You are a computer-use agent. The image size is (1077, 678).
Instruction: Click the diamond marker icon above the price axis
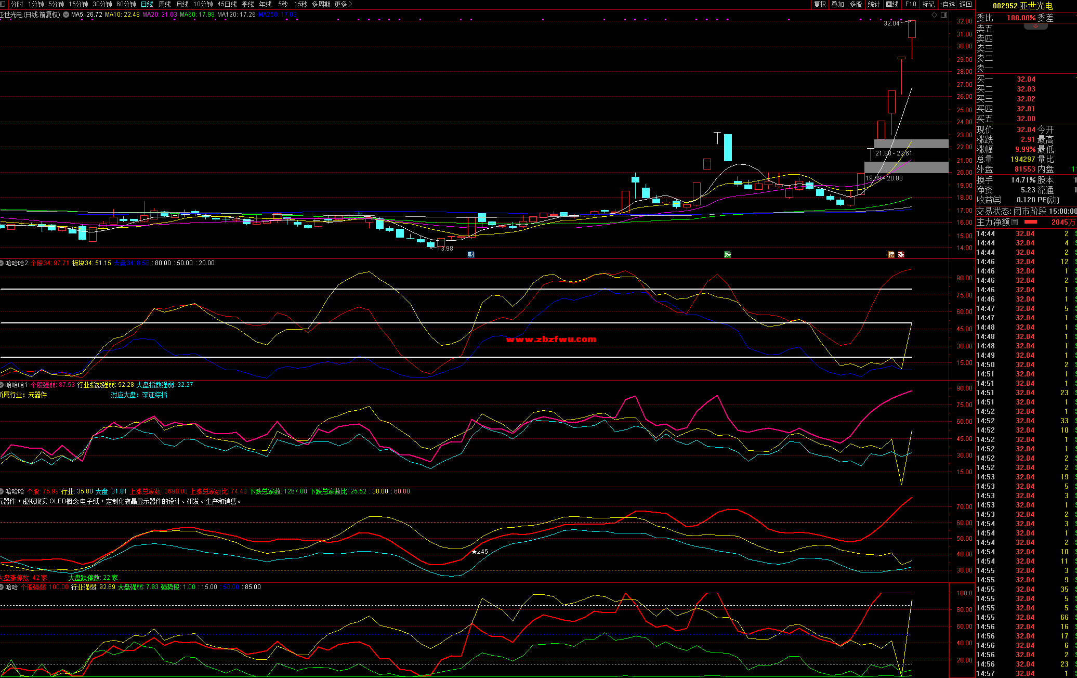coord(934,15)
